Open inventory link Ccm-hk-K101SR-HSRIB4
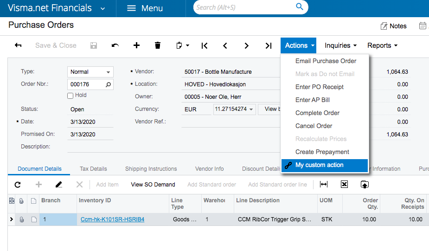This screenshot has width=429, height=251. click(112, 219)
